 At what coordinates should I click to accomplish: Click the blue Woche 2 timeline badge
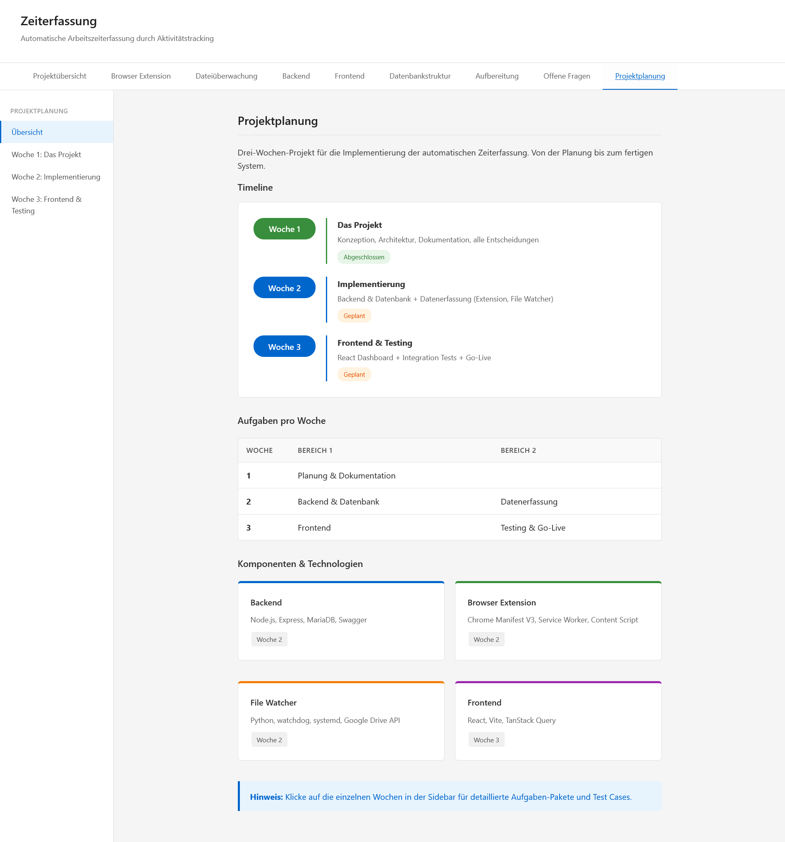point(284,288)
